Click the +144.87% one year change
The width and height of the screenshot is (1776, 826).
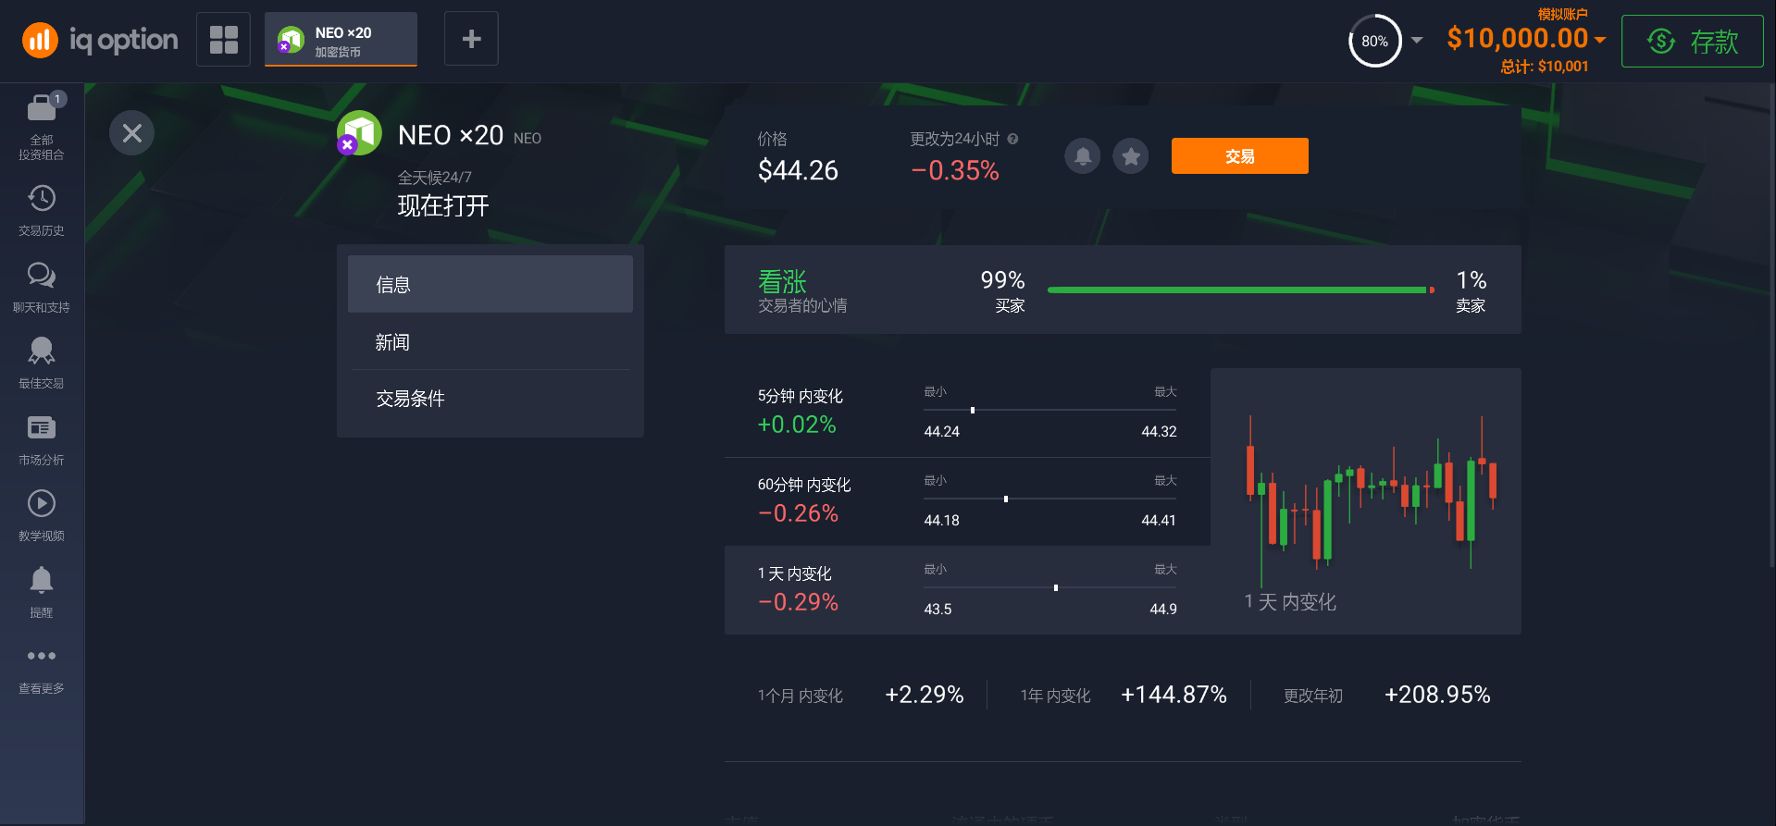[1174, 695]
